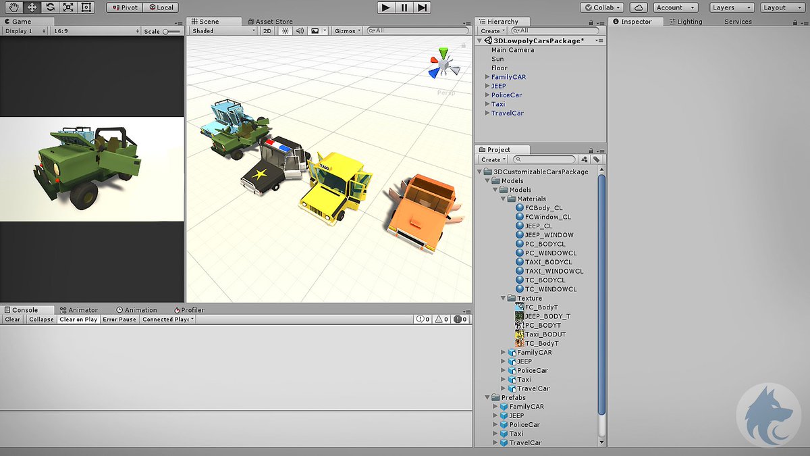Toggle scene lighting in Scene view toolbar
The height and width of the screenshot is (456, 810).
coord(286,30)
